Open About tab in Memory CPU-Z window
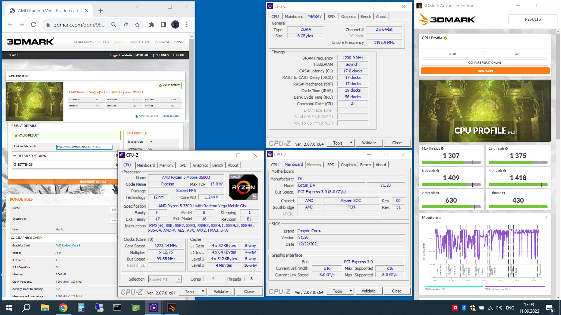The width and height of the screenshot is (561, 315). point(381,17)
